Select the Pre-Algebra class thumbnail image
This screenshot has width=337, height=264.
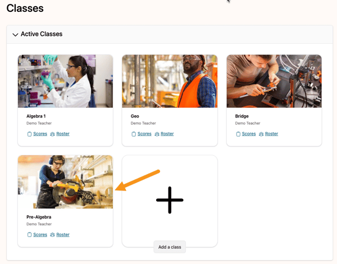click(65, 182)
